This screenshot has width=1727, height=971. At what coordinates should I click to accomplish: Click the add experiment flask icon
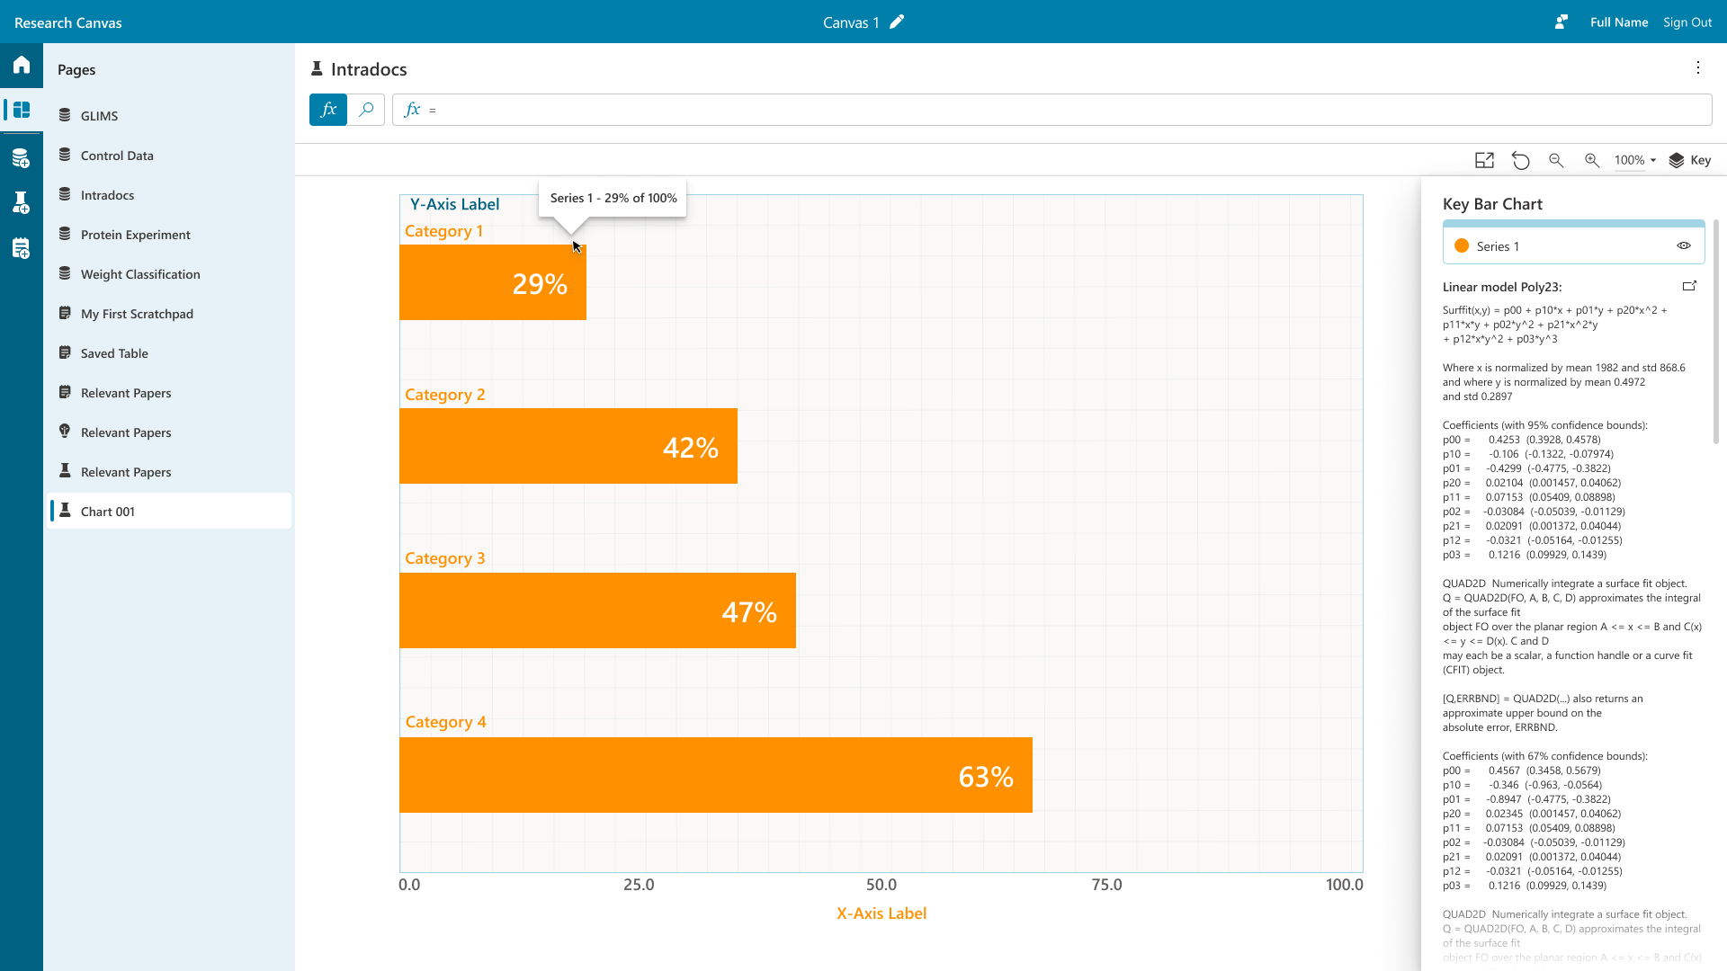pyautogui.click(x=22, y=203)
